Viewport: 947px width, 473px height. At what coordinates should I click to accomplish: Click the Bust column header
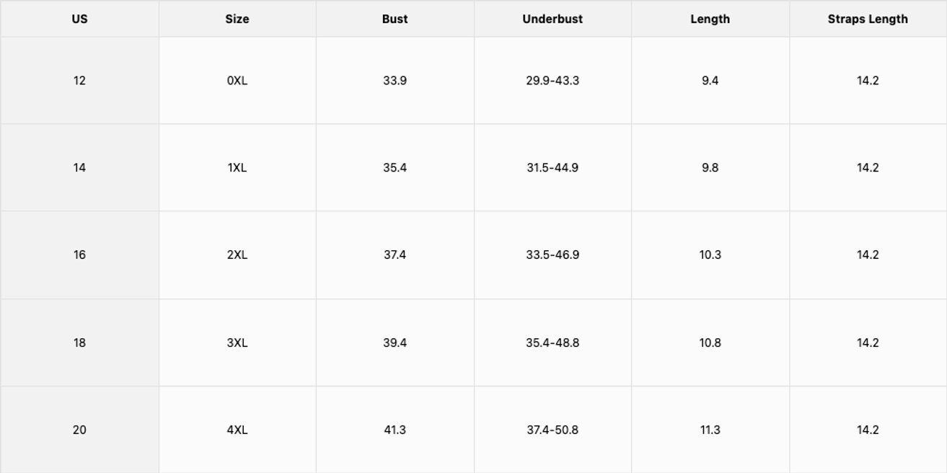coord(395,19)
